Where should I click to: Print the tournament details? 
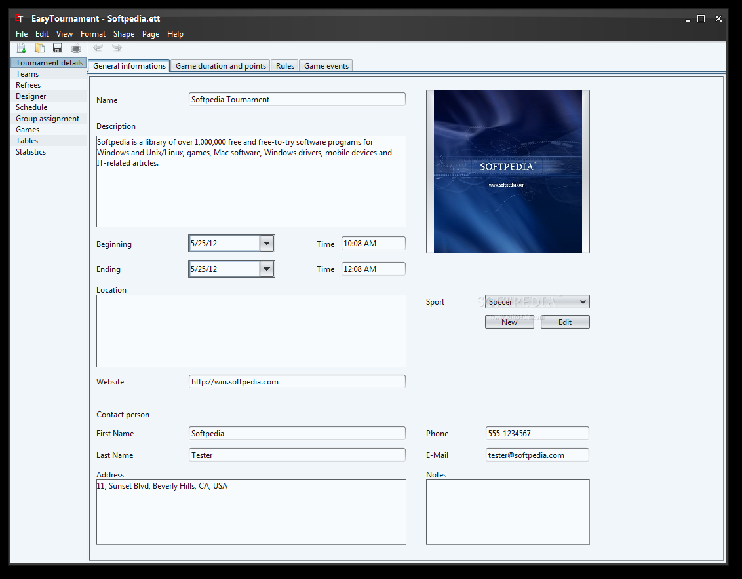[x=75, y=47]
